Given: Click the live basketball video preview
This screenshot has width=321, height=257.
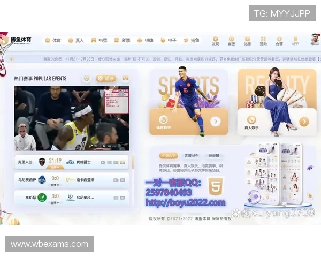Looking at the screenshot, I should point(71,118).
